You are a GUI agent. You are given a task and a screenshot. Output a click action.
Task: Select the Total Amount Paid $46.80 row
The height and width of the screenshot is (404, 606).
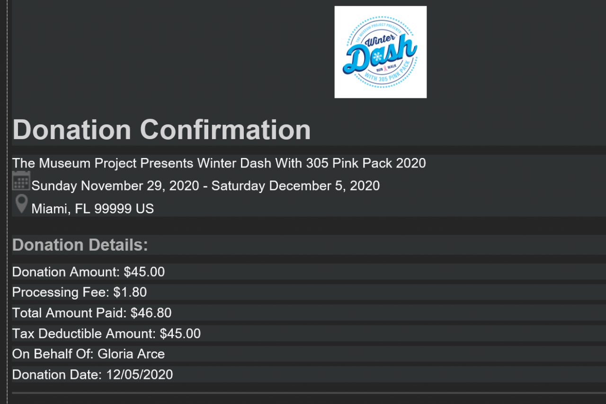click(x=92, y=313)
